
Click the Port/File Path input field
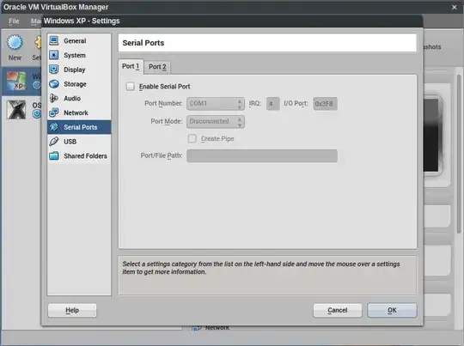tap(262, 156)
